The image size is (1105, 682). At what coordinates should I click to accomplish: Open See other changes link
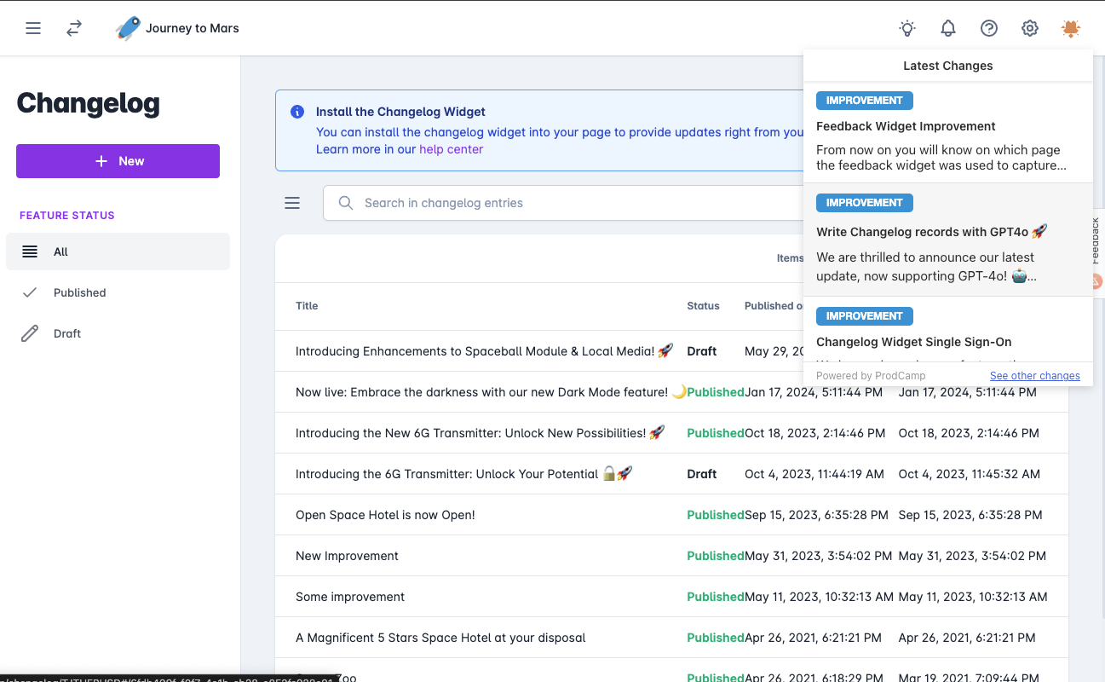[1034, 376]
